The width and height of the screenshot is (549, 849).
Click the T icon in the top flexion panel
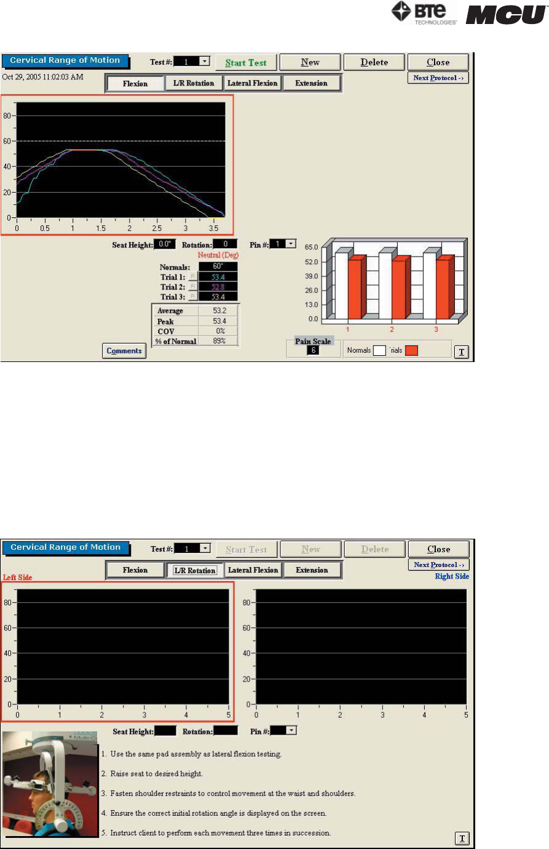[x=462, y=352]
